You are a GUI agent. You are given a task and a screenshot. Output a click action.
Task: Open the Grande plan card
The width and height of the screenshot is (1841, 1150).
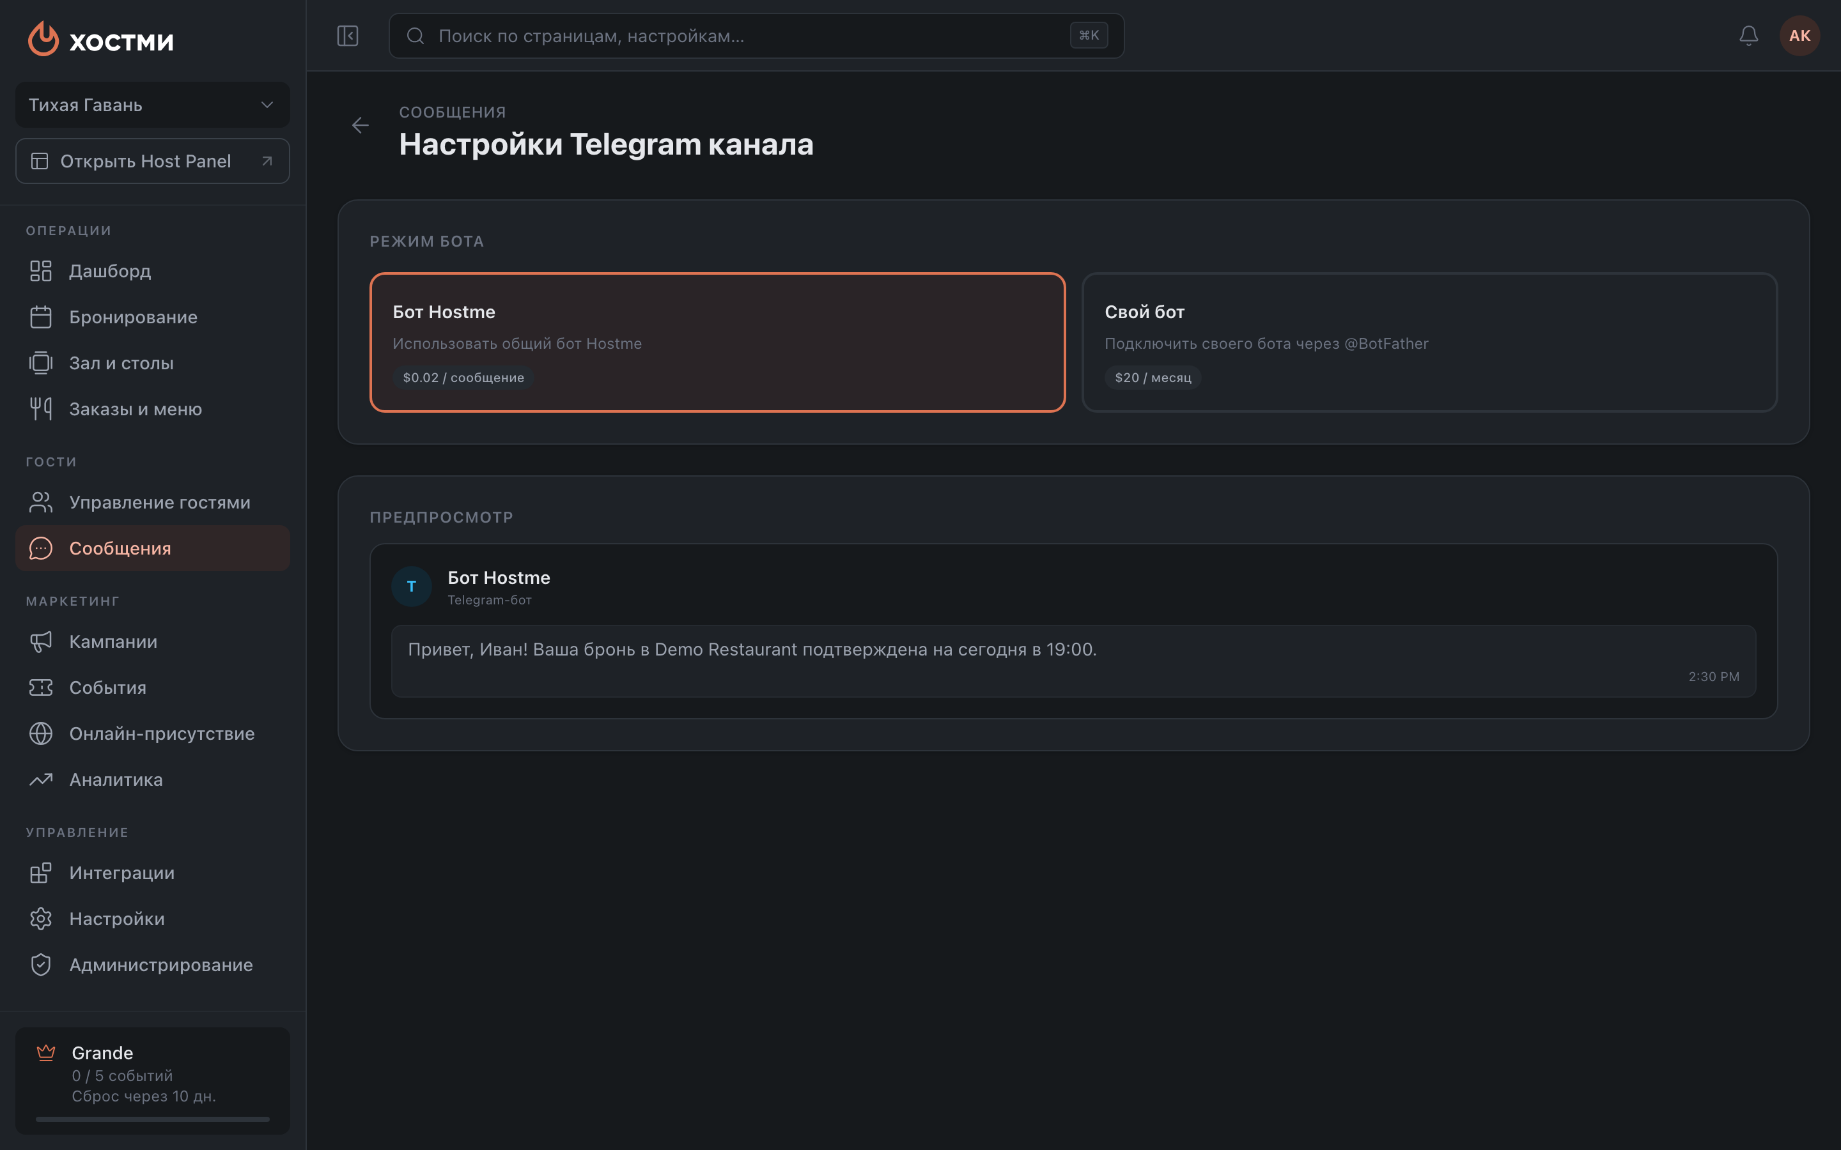153,1081
